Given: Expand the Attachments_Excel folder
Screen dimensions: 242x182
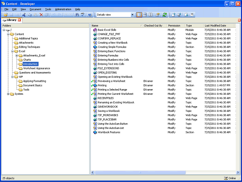Looking at the screenshot, I should (x=17, y=56).
